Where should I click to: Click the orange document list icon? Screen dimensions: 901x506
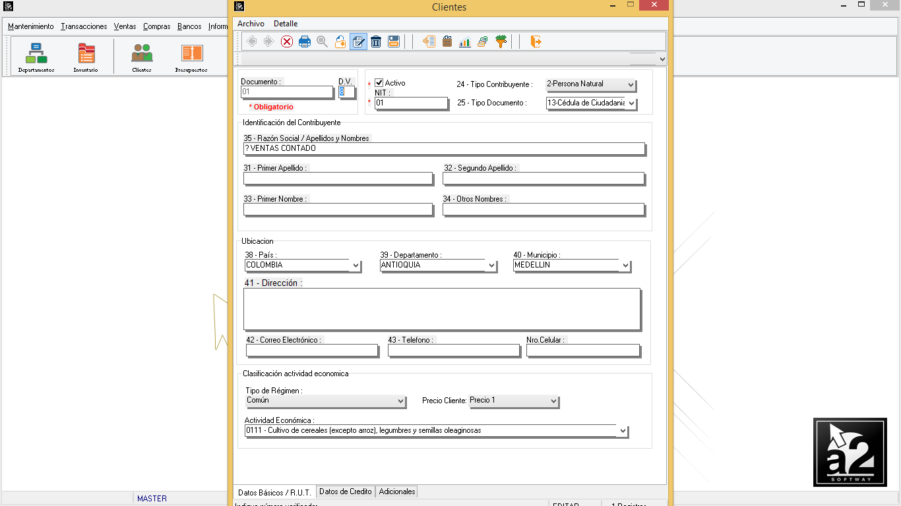point(429,42)
